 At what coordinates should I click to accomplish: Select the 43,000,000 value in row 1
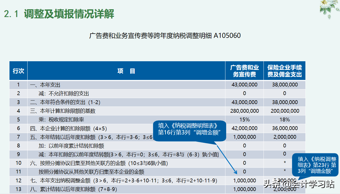[x=244, y=85]
